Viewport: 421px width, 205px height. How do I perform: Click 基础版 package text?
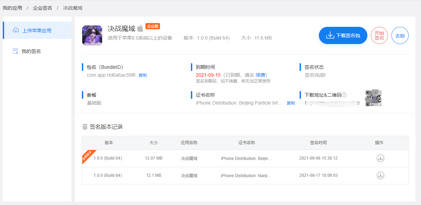point(94,103)
